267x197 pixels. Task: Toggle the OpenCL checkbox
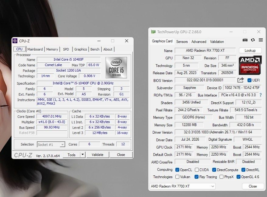177,170
